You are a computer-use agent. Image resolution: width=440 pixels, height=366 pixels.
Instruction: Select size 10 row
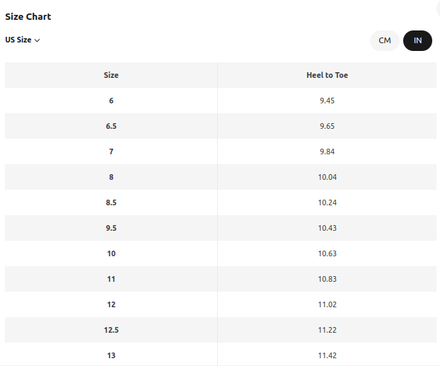click(221, 253)
